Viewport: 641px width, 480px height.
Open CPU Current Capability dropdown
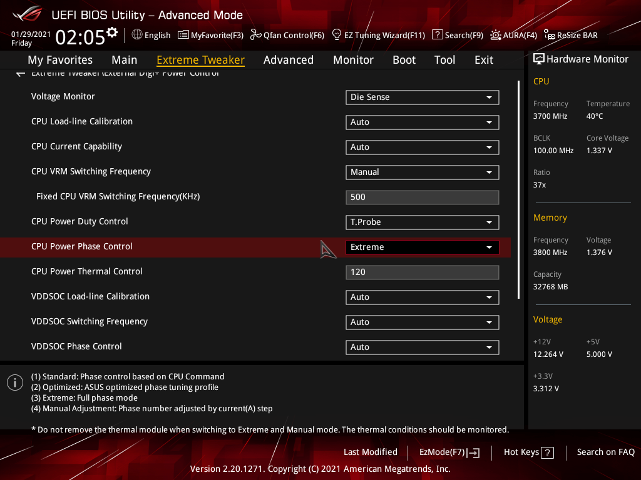click(423, 147)
